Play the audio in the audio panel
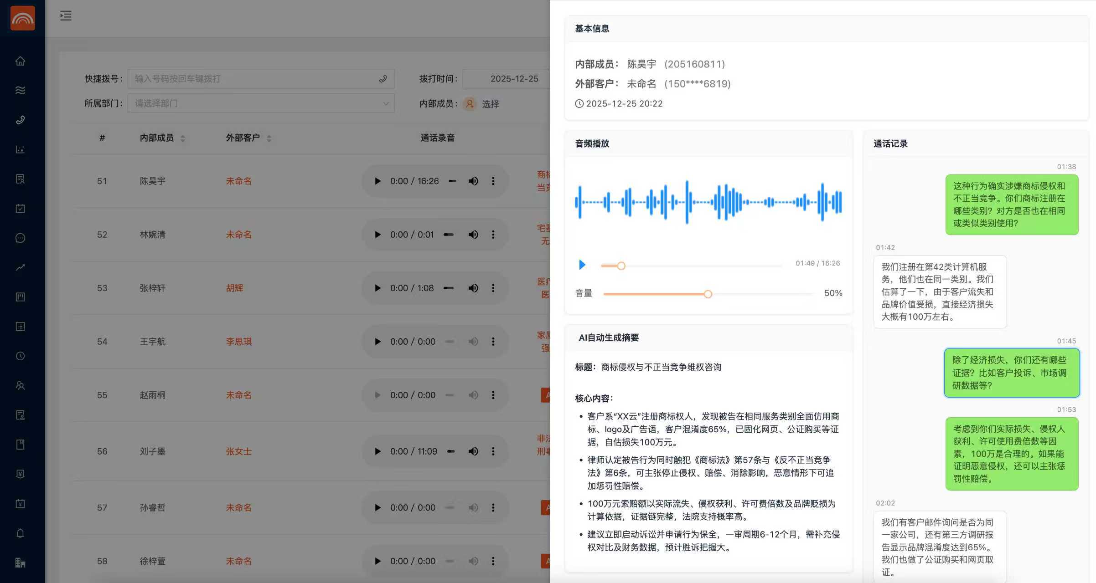The image size is (1096, 583). (x=582, y=265)
